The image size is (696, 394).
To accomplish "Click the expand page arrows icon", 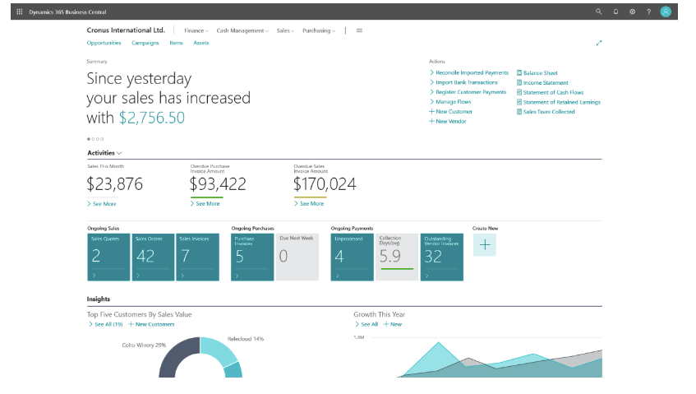I will pyautogui.click(x=599, y=43).
